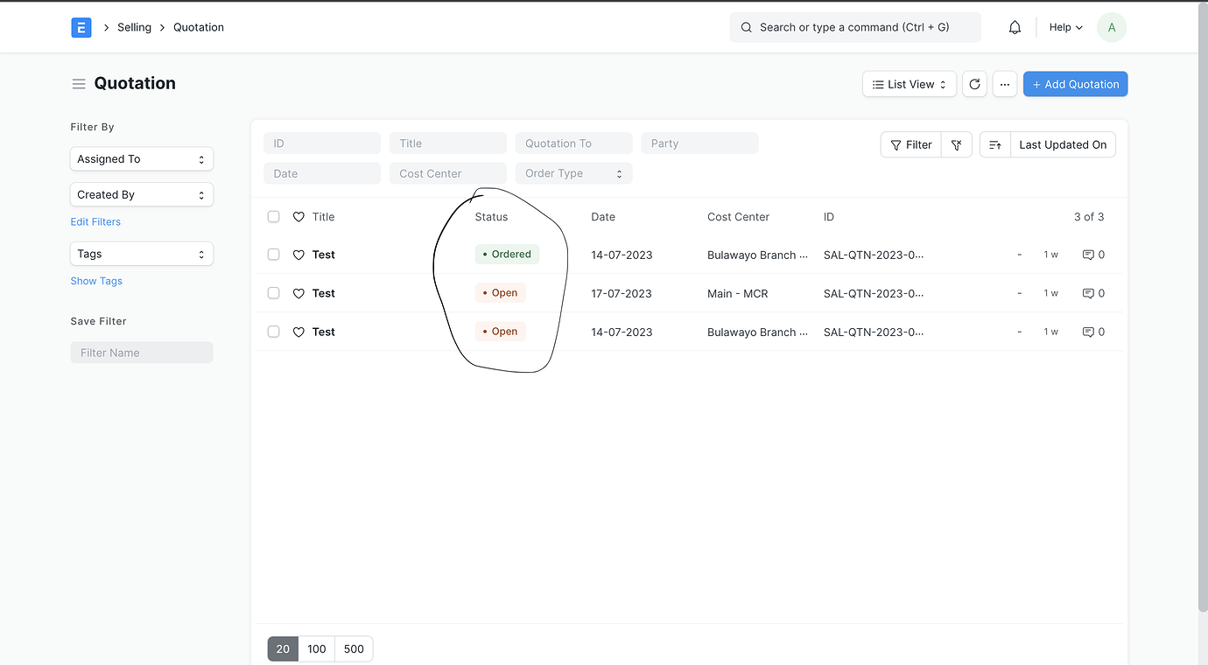
Task: Open the Help menu
Action: coord(1064,27)
